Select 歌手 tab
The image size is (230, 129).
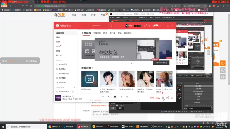tap(120, 33)
